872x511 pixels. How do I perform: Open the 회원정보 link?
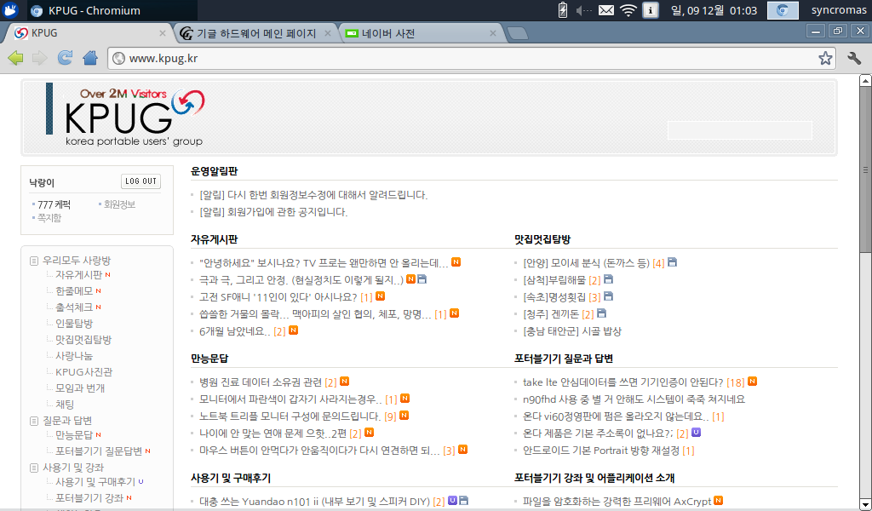pyautogui.click(x=119, y=204)
